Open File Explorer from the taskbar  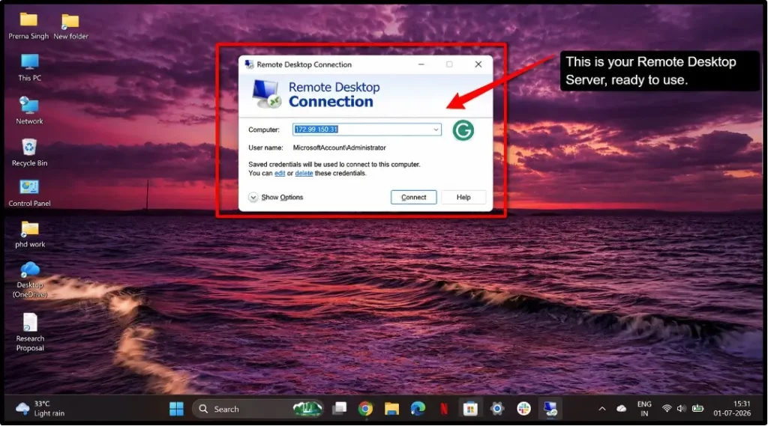click(x=391, y=408)
